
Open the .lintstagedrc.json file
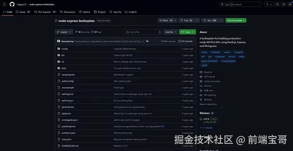69,120
